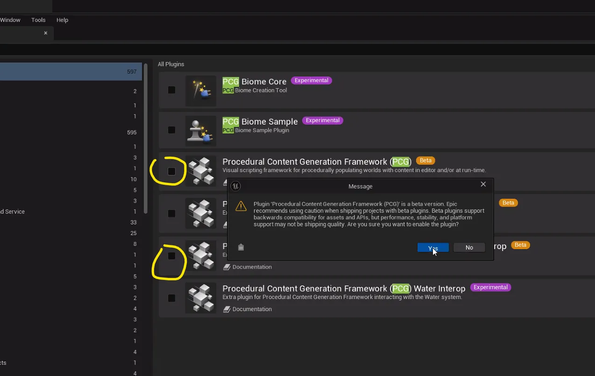The width and height of the screenshot is (595, 376).
Task: Select the category row with count 8
Action: (x=71, y=244)
